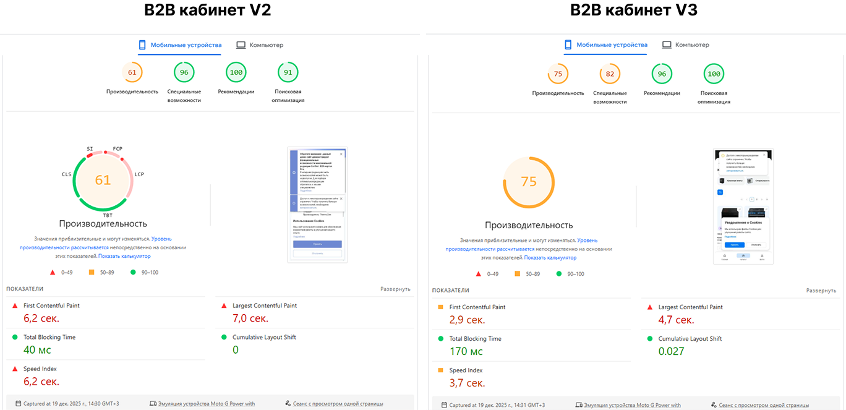Image resolution: width=846 pixels, height=410 pixels.
Task: Click the computer monitor icon in the right report
Action: pyautogui.click(x=667, y=45)
